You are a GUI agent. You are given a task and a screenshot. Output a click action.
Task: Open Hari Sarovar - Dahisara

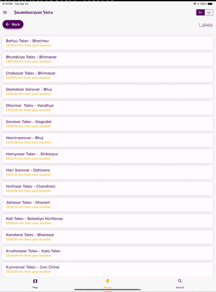point(108,172)
